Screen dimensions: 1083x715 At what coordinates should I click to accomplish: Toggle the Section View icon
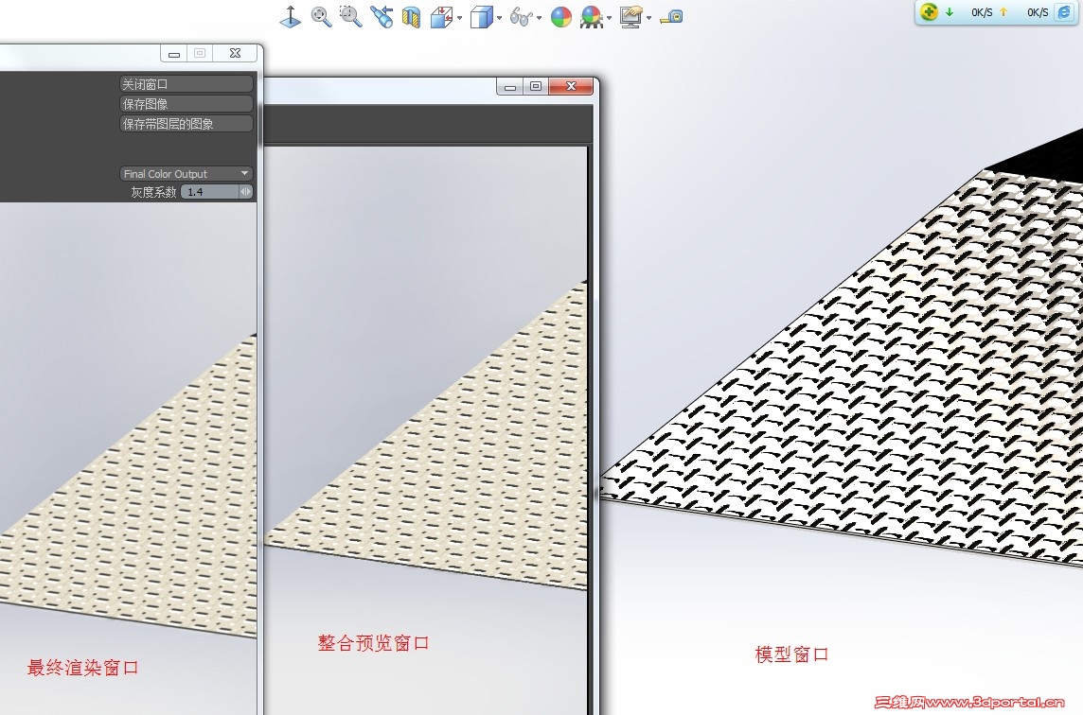[x=411, y=17]
